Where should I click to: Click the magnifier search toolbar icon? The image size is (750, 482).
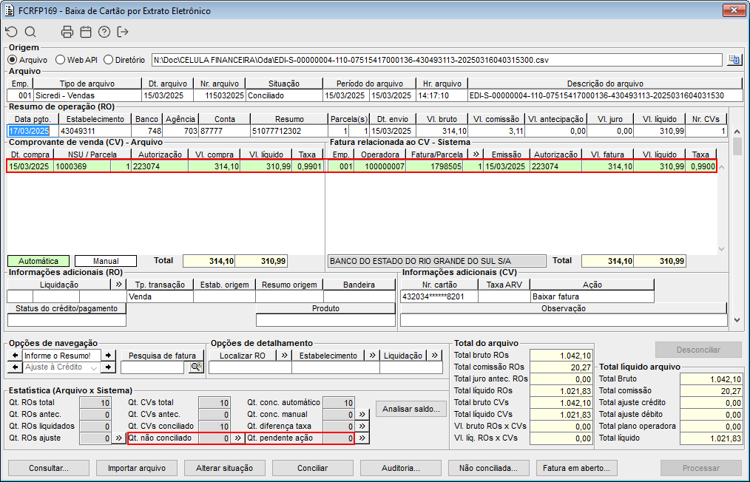pos(30,32)
